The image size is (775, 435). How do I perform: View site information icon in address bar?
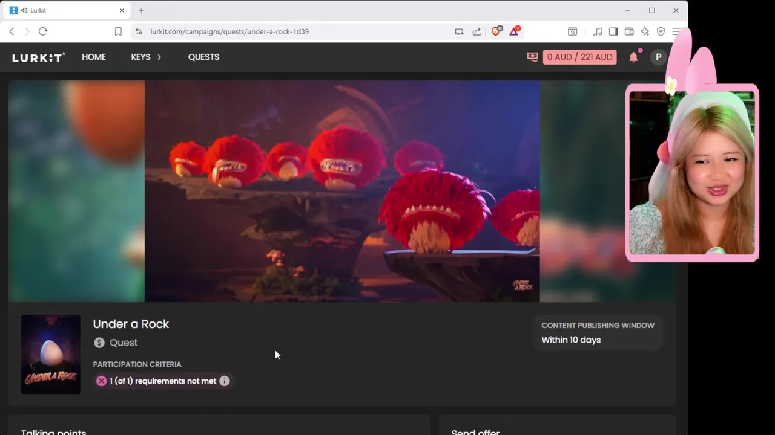[x=139, y=31]
